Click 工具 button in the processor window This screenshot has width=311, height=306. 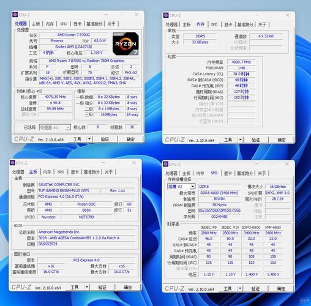77,139
